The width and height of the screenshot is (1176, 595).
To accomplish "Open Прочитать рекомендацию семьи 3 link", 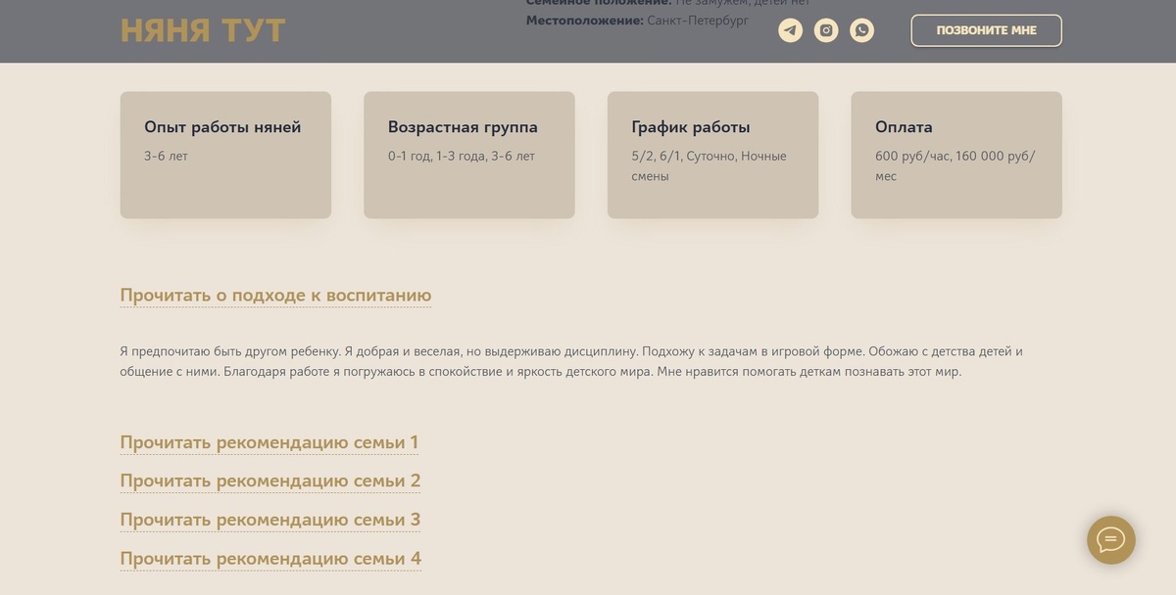I will click(x=269, y=520).
